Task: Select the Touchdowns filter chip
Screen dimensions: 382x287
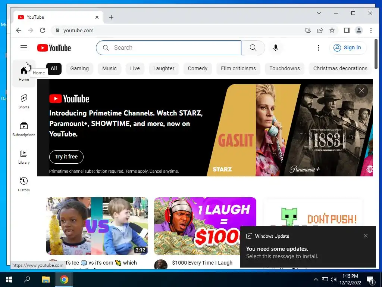Action: click(285, 69)
